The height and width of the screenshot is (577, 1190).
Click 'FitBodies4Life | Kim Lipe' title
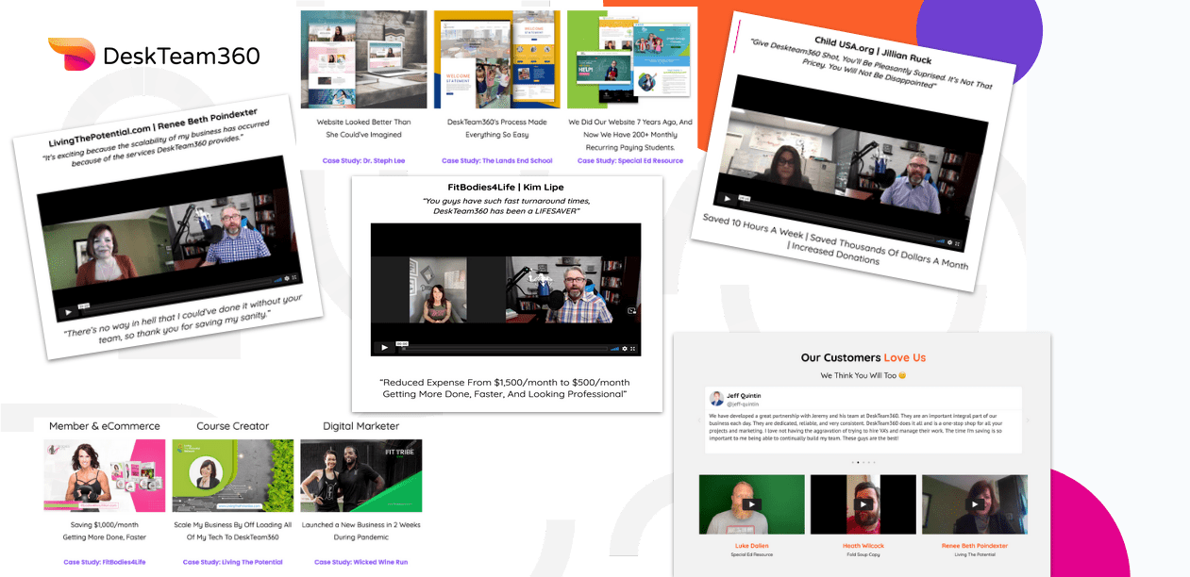pyautogui.click(x=508, y=187)
